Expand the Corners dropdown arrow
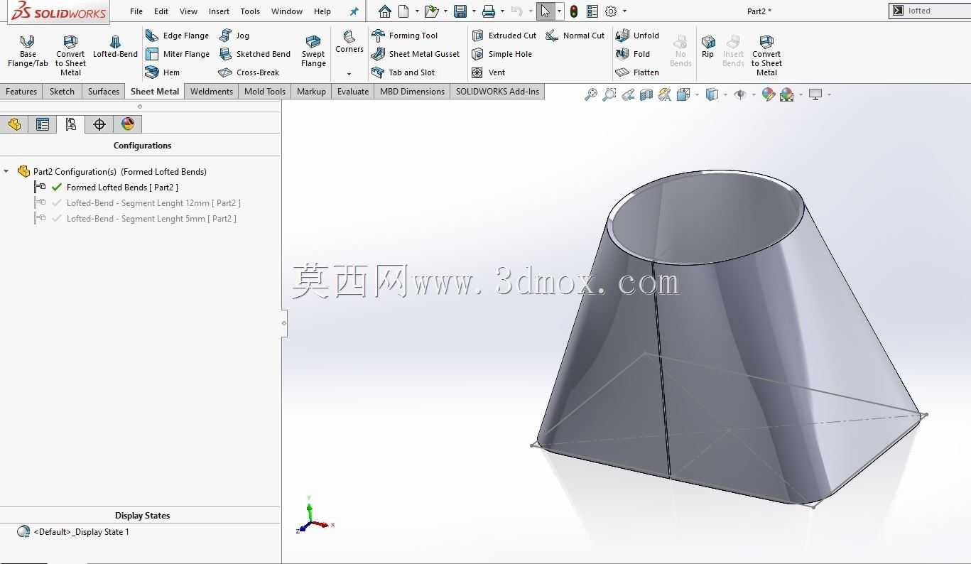The image size is (971, 564). click(349, 74)
